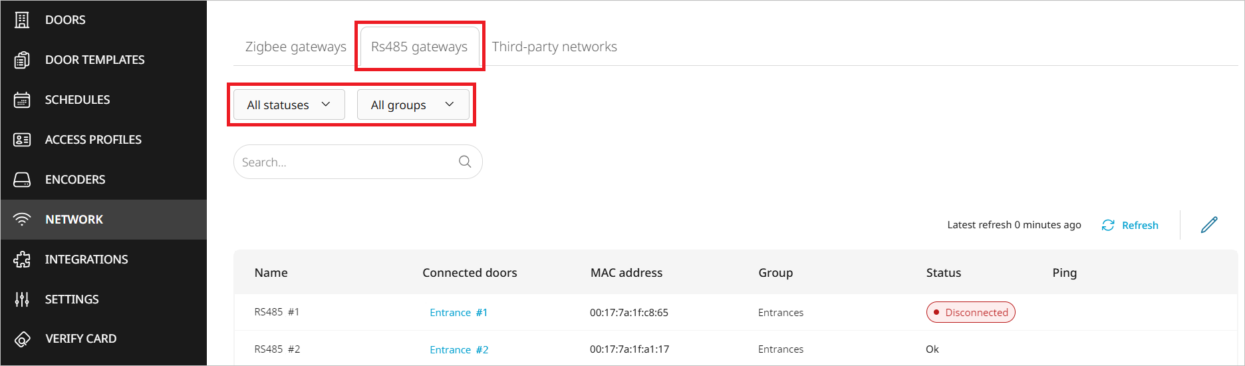Go to Network in the sidebar

click(x=74, y=220)
